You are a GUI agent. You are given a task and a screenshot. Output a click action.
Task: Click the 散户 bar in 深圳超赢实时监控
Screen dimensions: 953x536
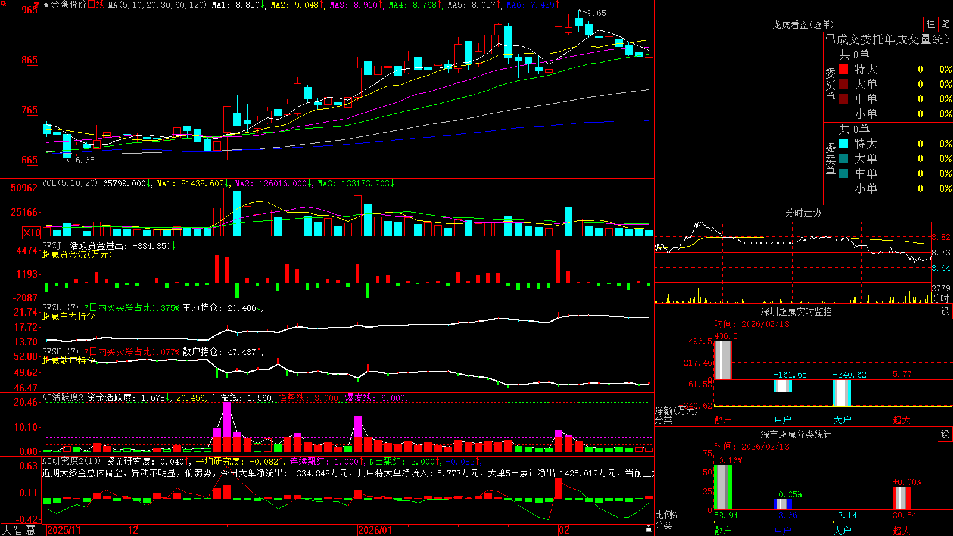click(x=722, y=360)
